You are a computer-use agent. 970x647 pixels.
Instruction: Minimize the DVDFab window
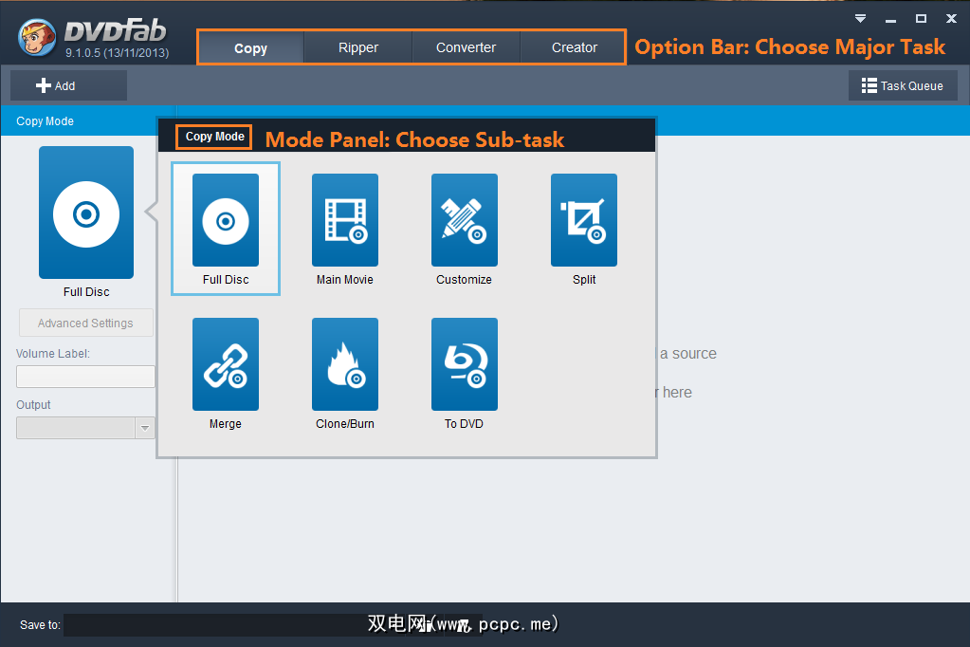click(890, 19)
